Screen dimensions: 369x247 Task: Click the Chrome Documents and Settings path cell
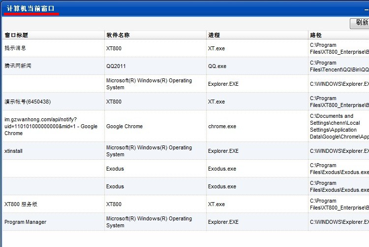338,126
